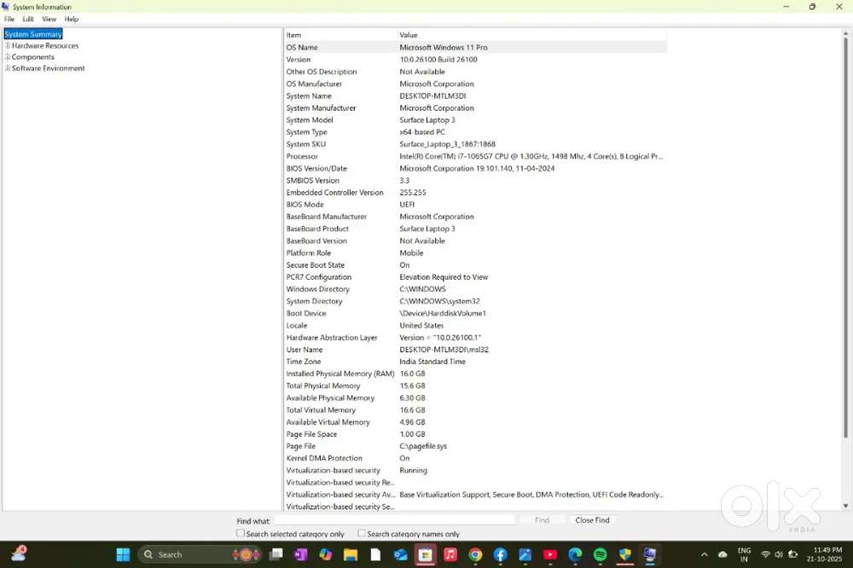Select the System Summary tree item
Viewport: 853px width, 568px height.
point(33,34)
